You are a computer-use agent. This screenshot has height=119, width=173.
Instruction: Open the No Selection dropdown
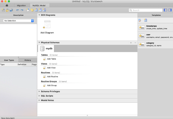[x=18, y=21]
